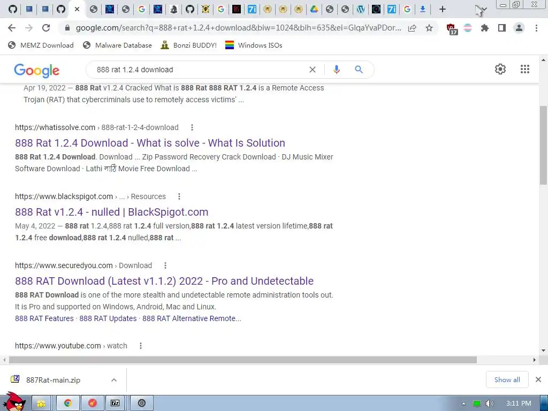Click the page scroll-down arrow
548x411 pixels.
click(543, 351)
